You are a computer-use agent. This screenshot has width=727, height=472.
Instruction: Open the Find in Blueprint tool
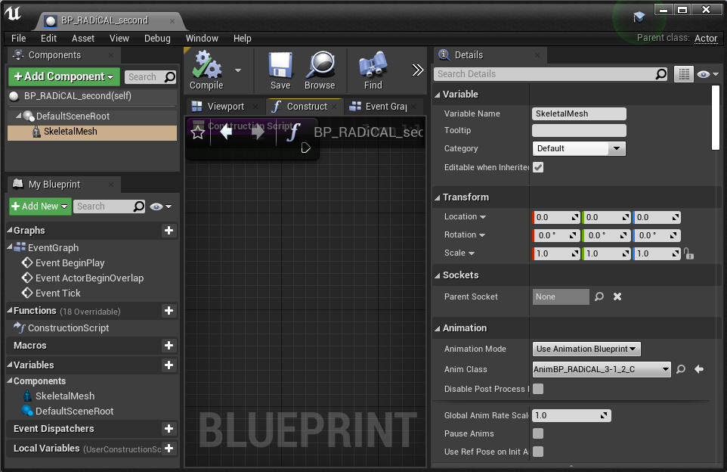click(x=372, y=70)
